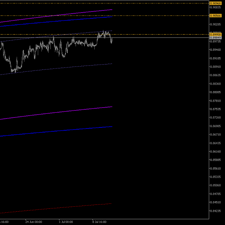Click the 8 Jul 16:00 time label
The height and width of the screenshot is (225, 225).
99,222
